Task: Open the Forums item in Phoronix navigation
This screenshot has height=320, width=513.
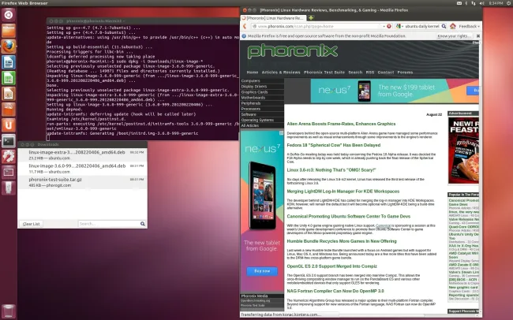Action: pyautogui.click(x=405, y=73)
